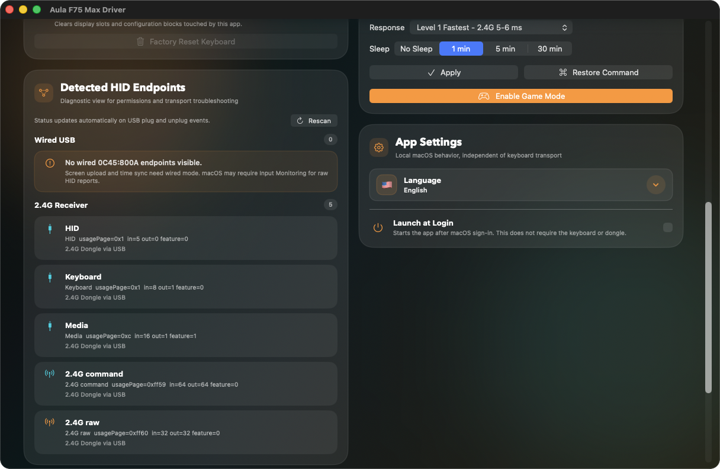Click the Launch at Login power icon
The height and width of the screenshot is (469, 720).
[x=378, y=227]
